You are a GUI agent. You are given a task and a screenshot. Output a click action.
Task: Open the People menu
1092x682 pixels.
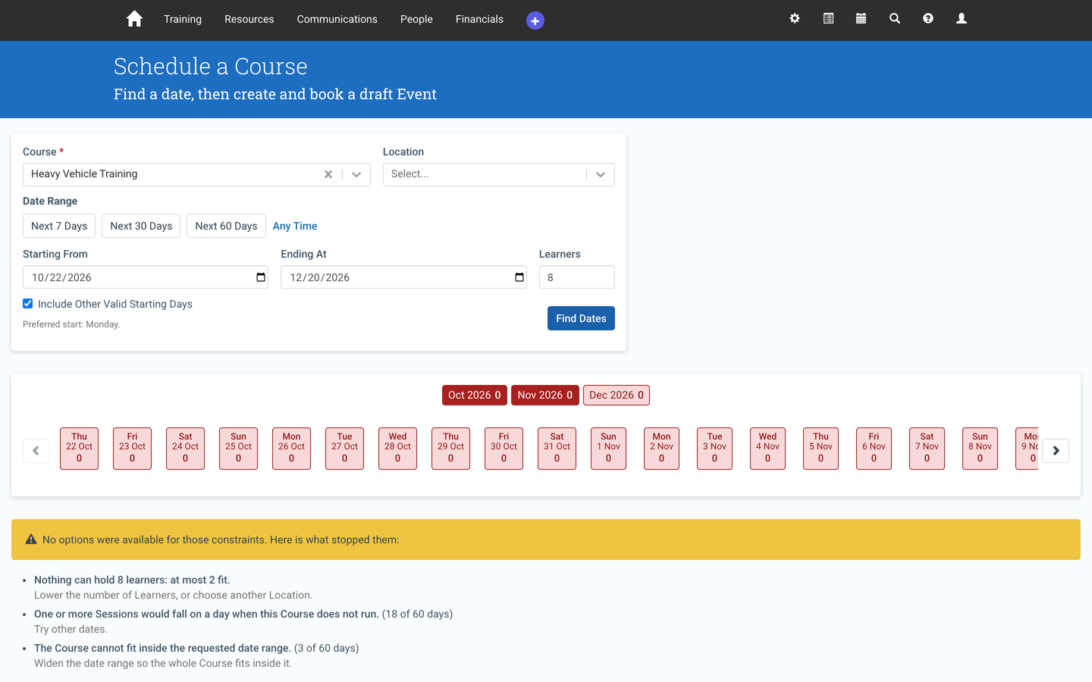point(416,19)
